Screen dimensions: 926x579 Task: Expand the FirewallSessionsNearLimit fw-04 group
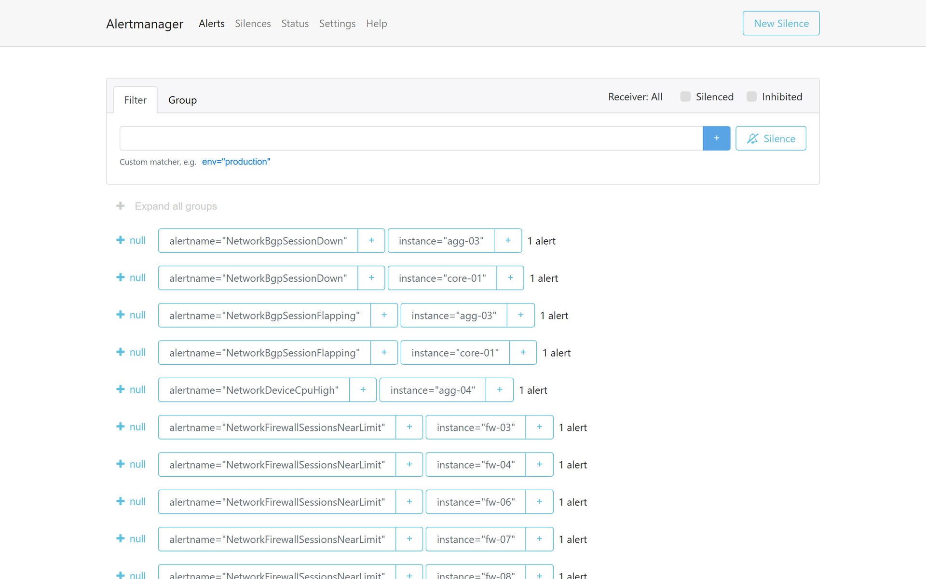(x=131, y=465)
